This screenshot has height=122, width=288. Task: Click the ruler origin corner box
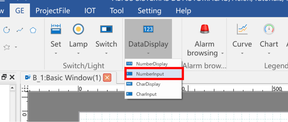tap(24, 88)
